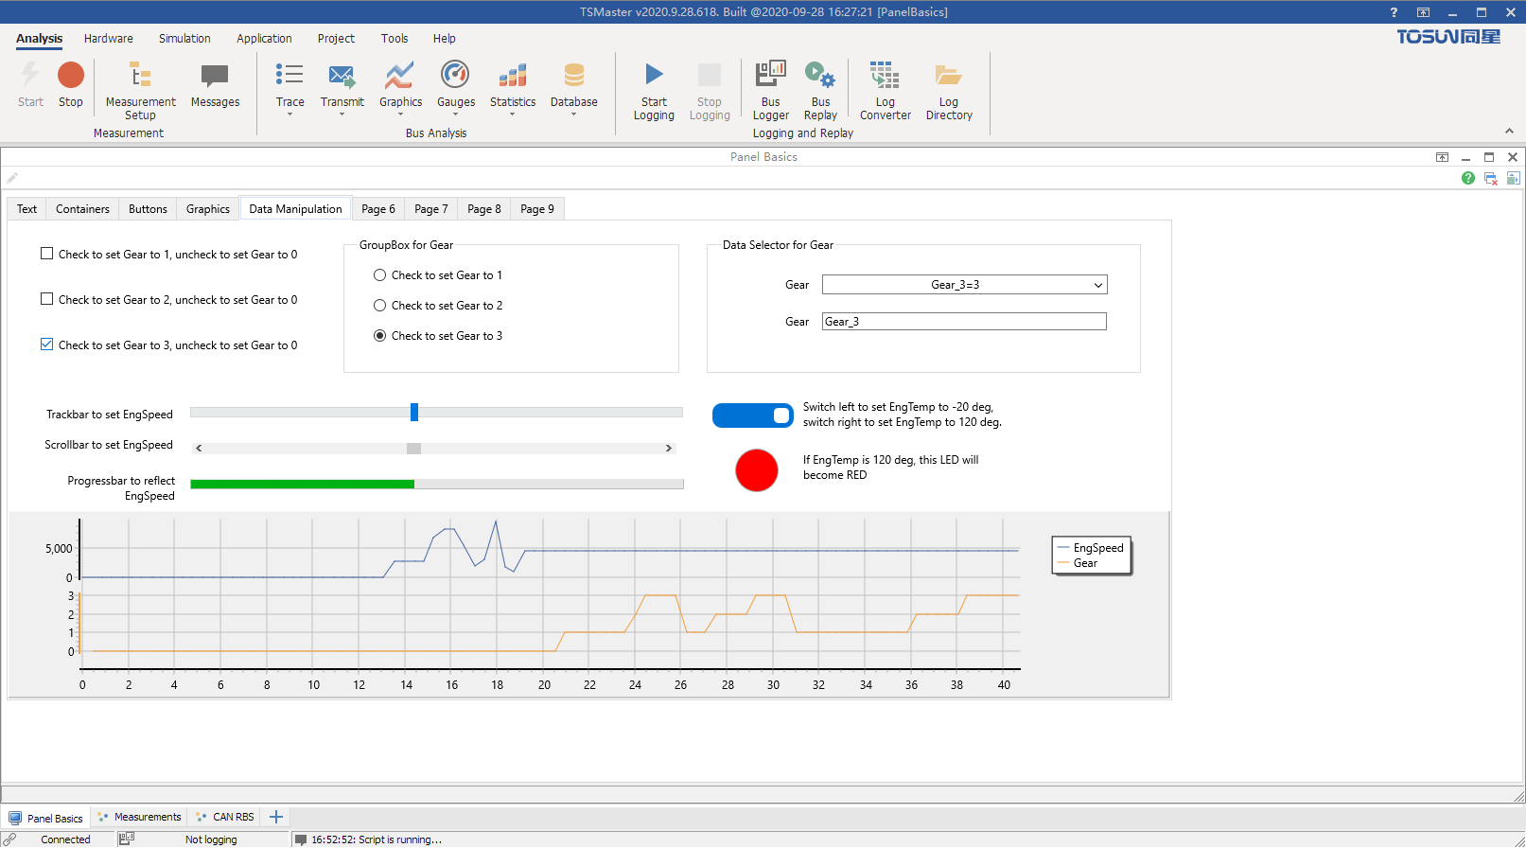Click the connection link icon in status bar
Screen dimensions: 1526x848
pos(10,839)
